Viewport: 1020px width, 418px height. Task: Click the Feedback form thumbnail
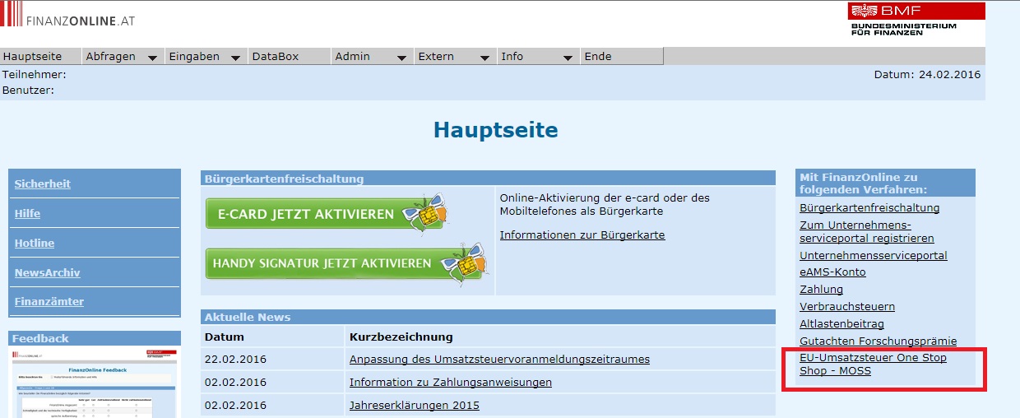coord(94,381)
